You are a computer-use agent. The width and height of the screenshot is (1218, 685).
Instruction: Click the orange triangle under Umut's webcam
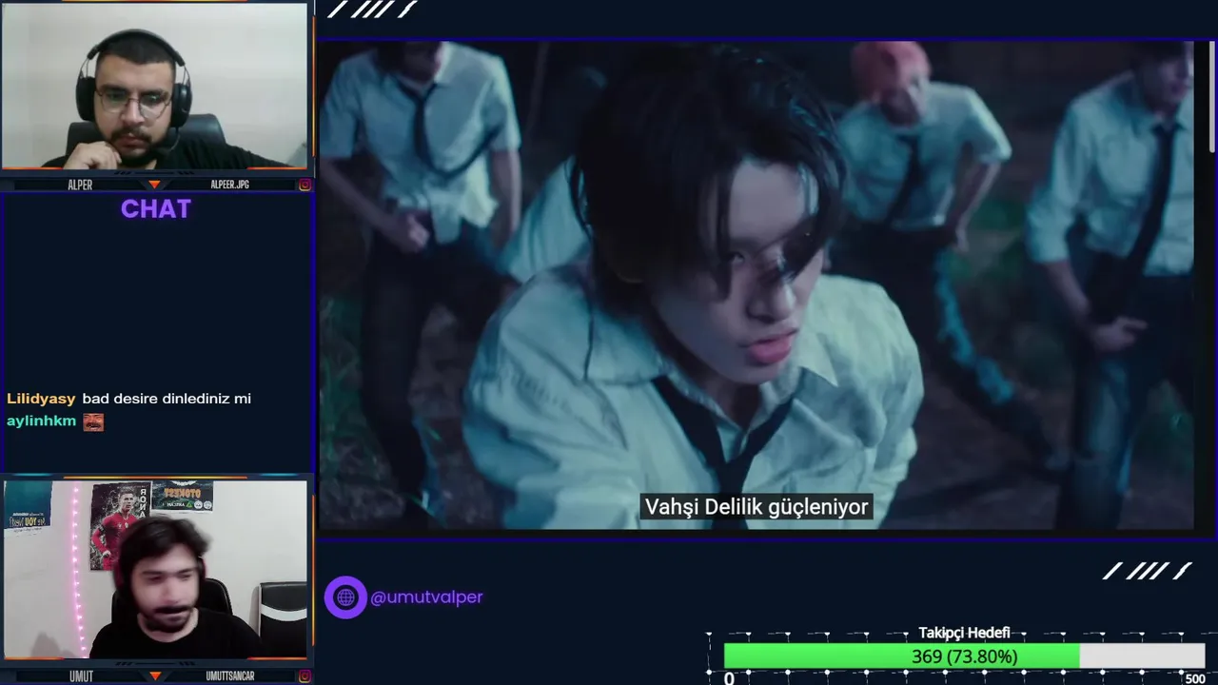click(x=155, y=676)
